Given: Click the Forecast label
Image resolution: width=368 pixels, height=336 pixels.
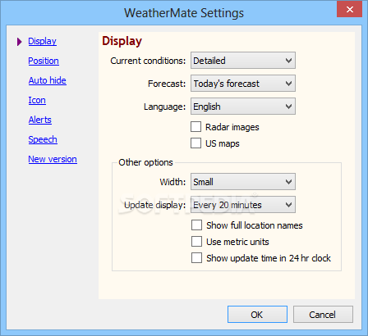Looking at the screenshot, I should (167, 84).
